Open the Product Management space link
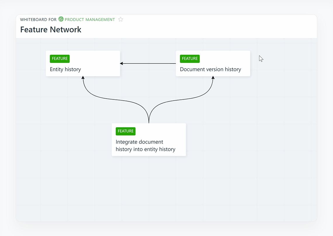 pos(90,20)
